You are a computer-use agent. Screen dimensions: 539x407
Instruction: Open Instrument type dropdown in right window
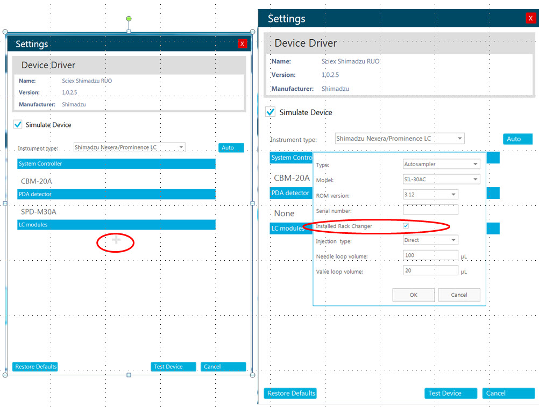coord(400,138)
